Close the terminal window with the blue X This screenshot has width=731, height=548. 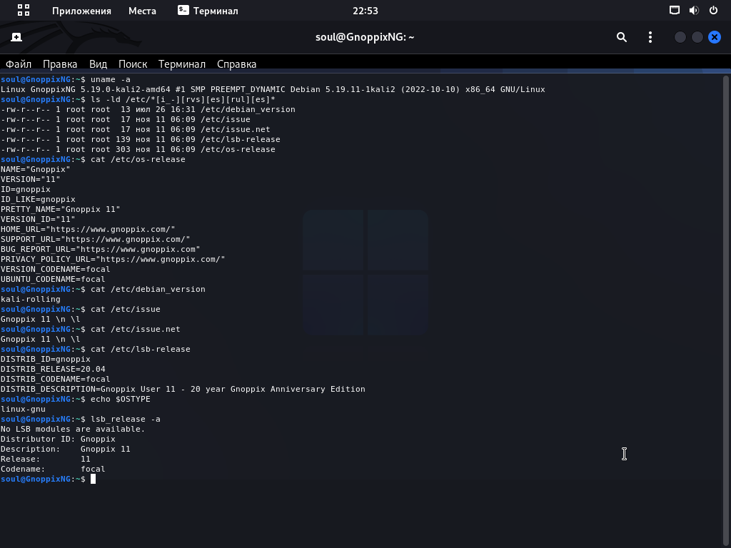[x=715, y=37]
